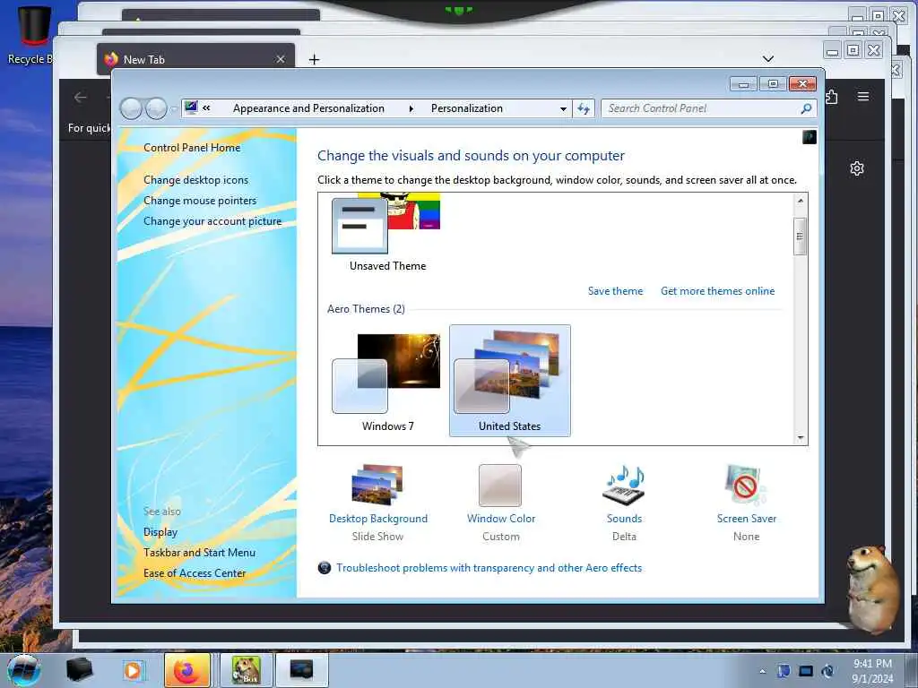This screenshot has width=918, height=688.
Task: Minimize the Personalization window
Action: point(743,84)
